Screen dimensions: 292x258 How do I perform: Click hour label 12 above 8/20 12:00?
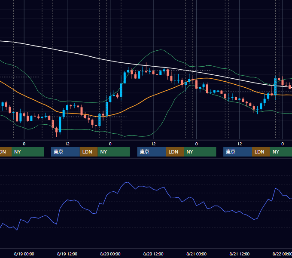click(153, 144)
